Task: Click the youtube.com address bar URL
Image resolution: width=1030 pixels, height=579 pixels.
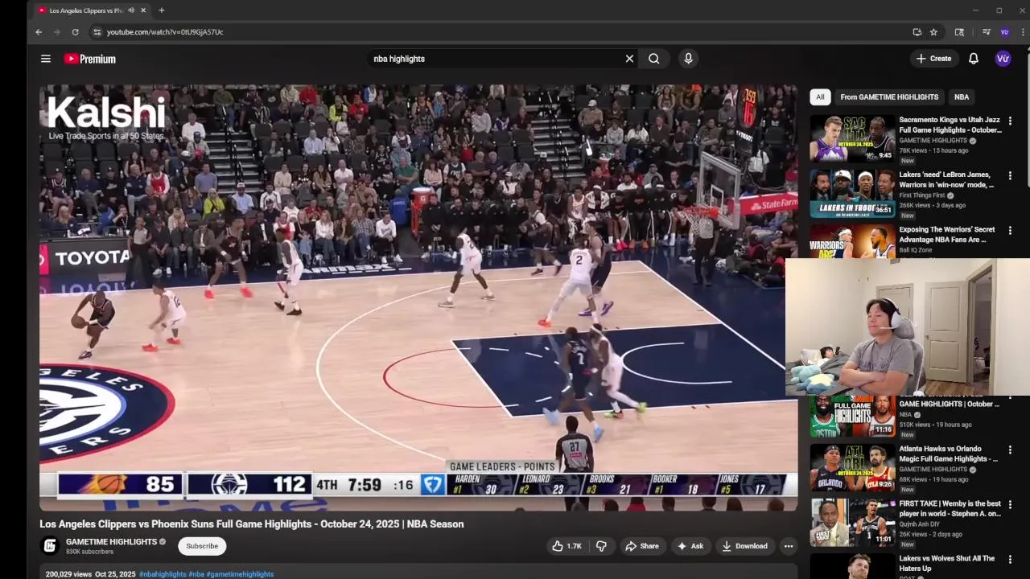Action: 165,32
